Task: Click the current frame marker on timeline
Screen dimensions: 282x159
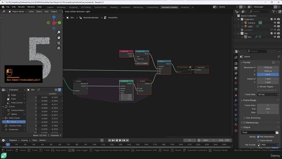Action: pos(8,144)
